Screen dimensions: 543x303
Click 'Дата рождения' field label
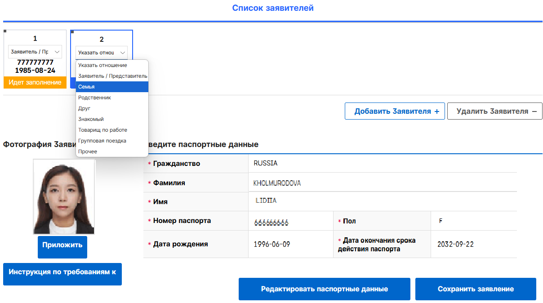click(x=181, y=244)
